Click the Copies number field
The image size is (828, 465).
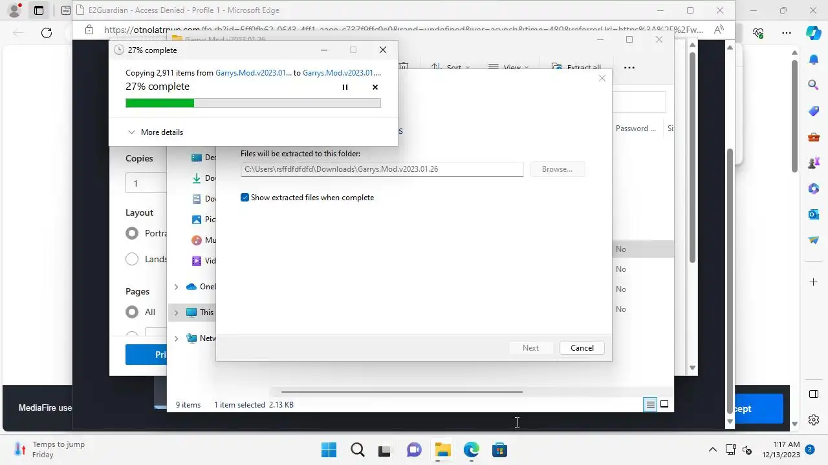pyautogui.click(x=146, y=183)
